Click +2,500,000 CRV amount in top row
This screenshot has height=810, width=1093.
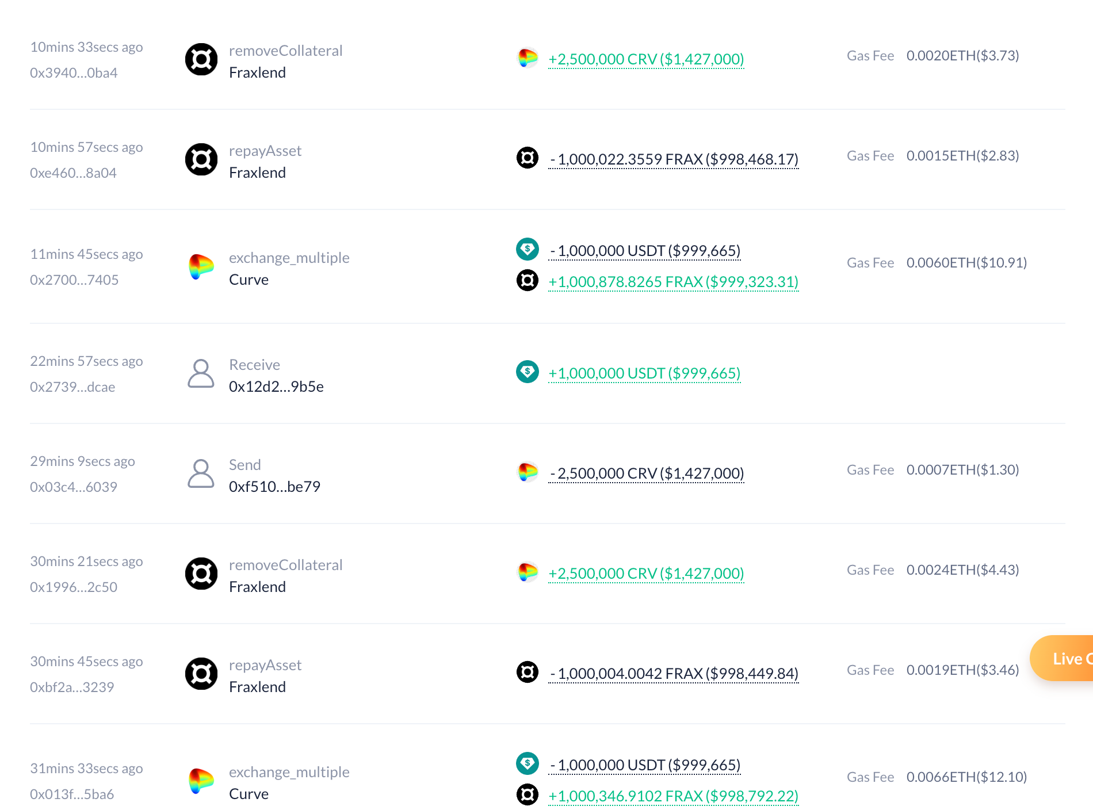click(x=646, y=59)
